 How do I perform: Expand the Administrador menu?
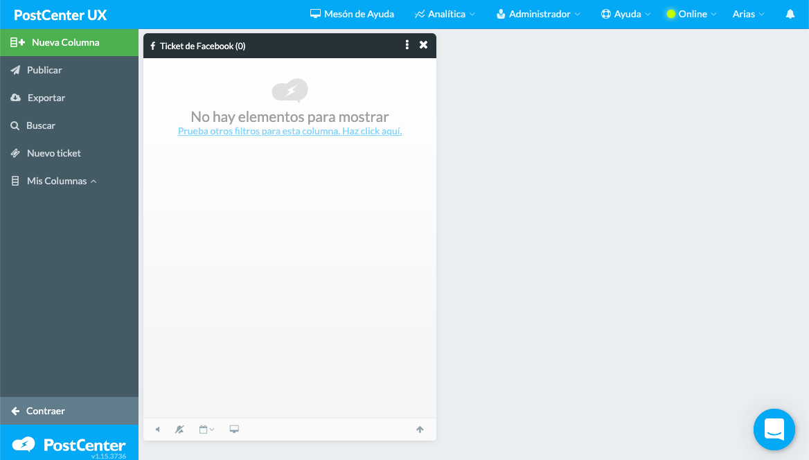tap(538, 14)
